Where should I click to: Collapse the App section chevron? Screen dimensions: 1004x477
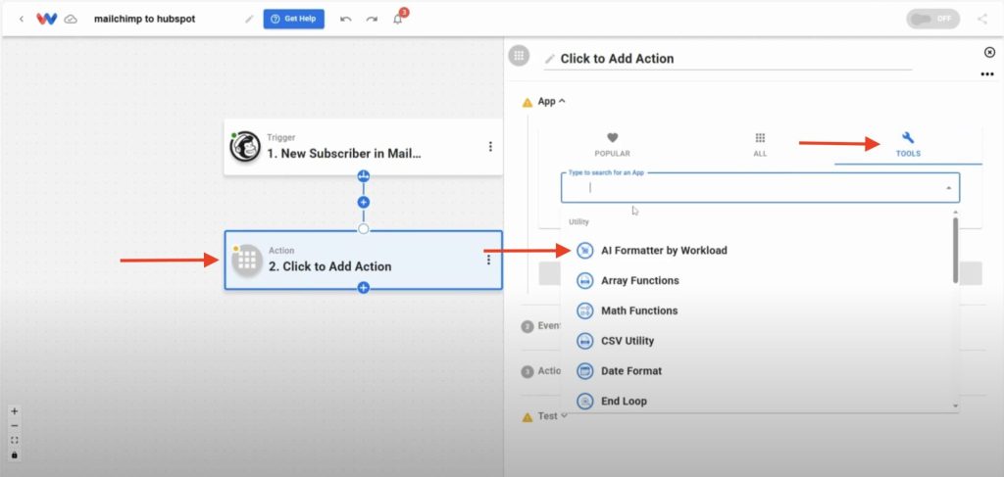[x=562, y=101]
